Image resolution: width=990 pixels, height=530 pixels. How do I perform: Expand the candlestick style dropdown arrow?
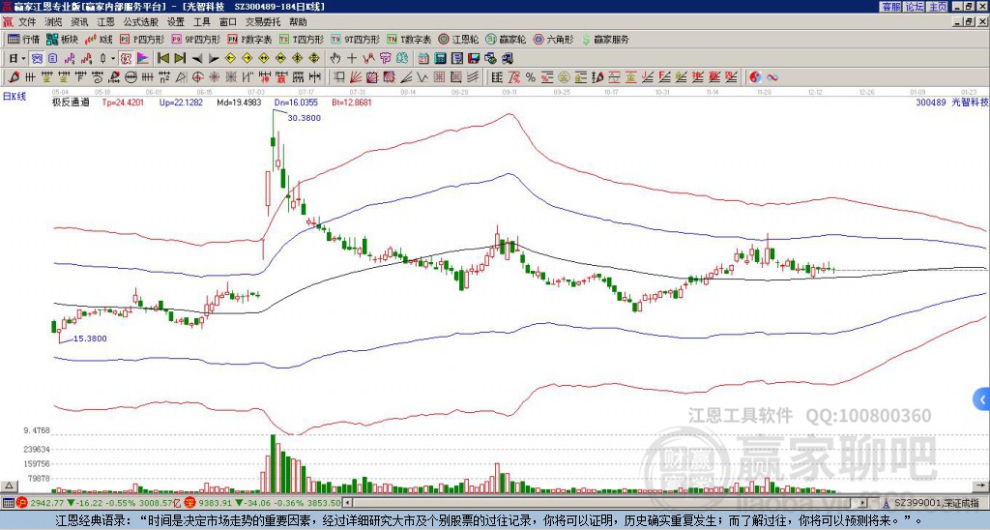click(x=113, y=59)
